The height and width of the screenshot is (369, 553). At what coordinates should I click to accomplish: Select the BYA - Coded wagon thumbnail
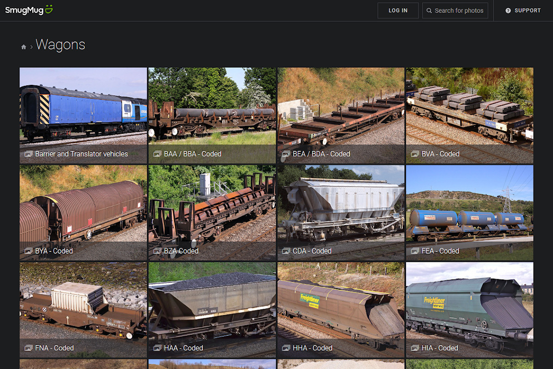point(83,208)
